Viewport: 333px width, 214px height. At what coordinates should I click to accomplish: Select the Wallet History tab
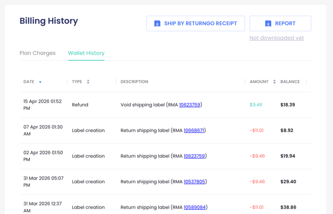86,53
